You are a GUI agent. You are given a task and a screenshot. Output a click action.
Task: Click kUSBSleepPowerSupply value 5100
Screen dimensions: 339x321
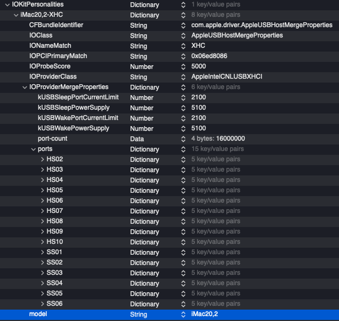coord(199,108)
